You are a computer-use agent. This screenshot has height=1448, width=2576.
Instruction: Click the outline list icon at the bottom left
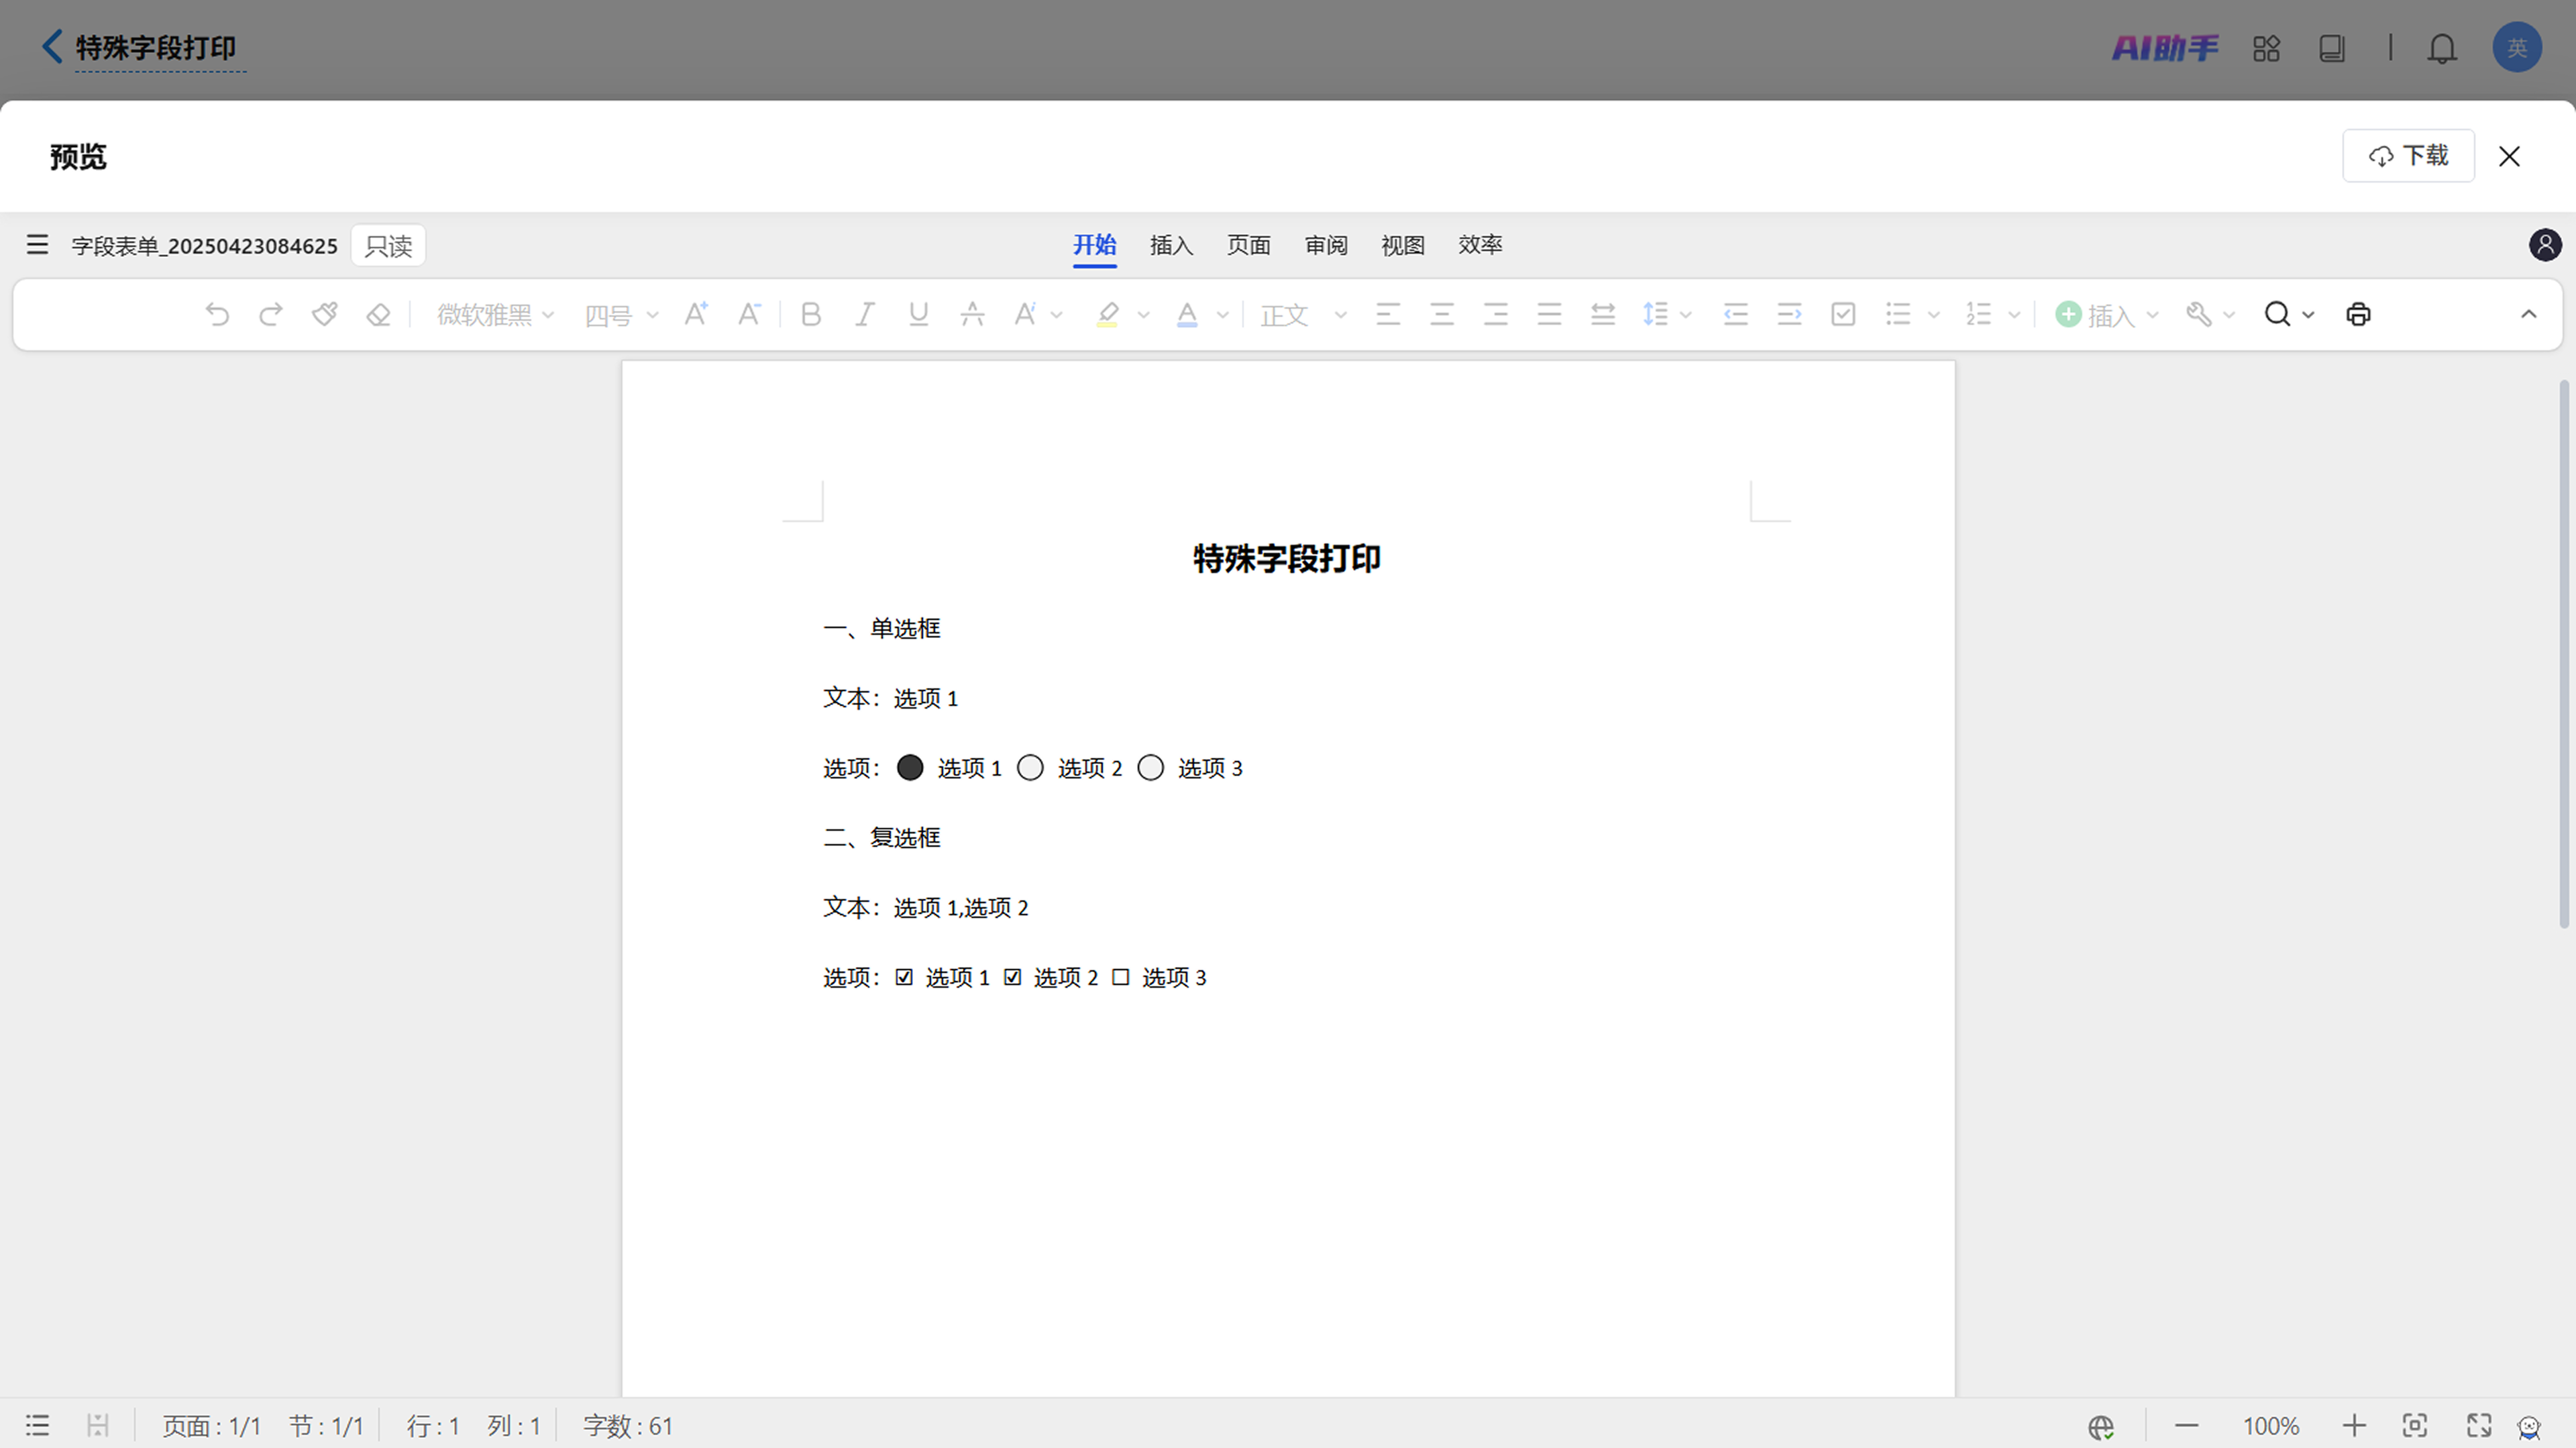click(37, 1425)
